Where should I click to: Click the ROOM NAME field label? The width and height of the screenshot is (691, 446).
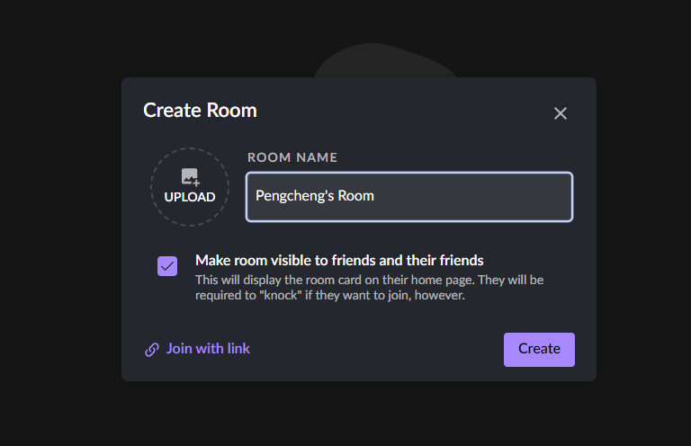pos(292,157)
